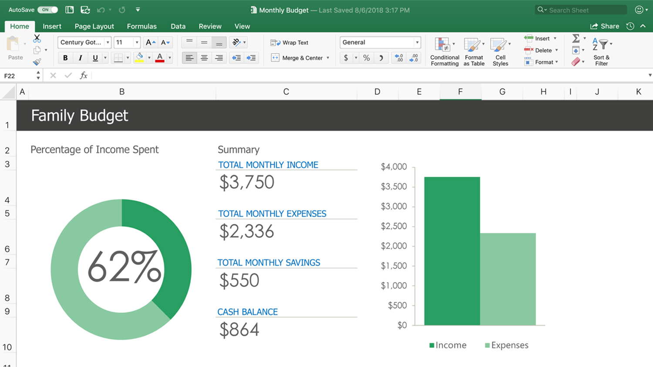
Task: Click the Sort & Filter icon
Action: click(x=601, y=51)
